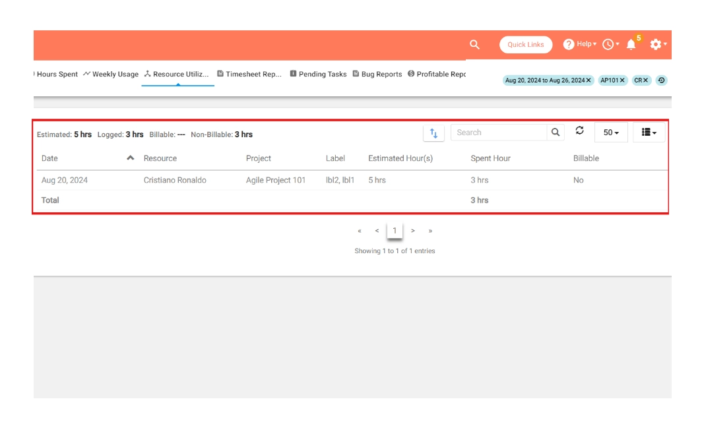The height and width of the screenshot is (426, 702).
Task: Click the search magnifier in header
Action: tap(474, 44)
